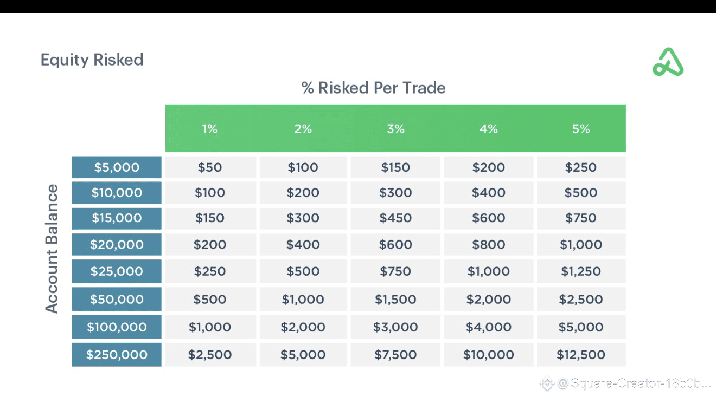Click the 2% column header
This screenshot has width=716, height=397.
[303, 128]
